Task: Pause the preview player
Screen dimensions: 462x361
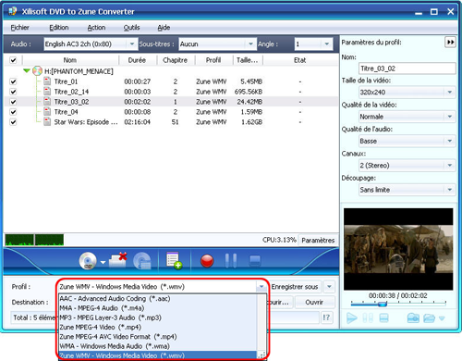Action: coord(368,318)
